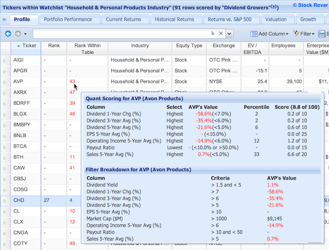
Task: Sort by the Rank column header
Action: (x=54, y=49)
